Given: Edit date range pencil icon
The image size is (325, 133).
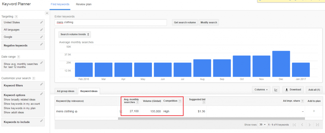Looking at the screenshot, I should click(42, 62).
